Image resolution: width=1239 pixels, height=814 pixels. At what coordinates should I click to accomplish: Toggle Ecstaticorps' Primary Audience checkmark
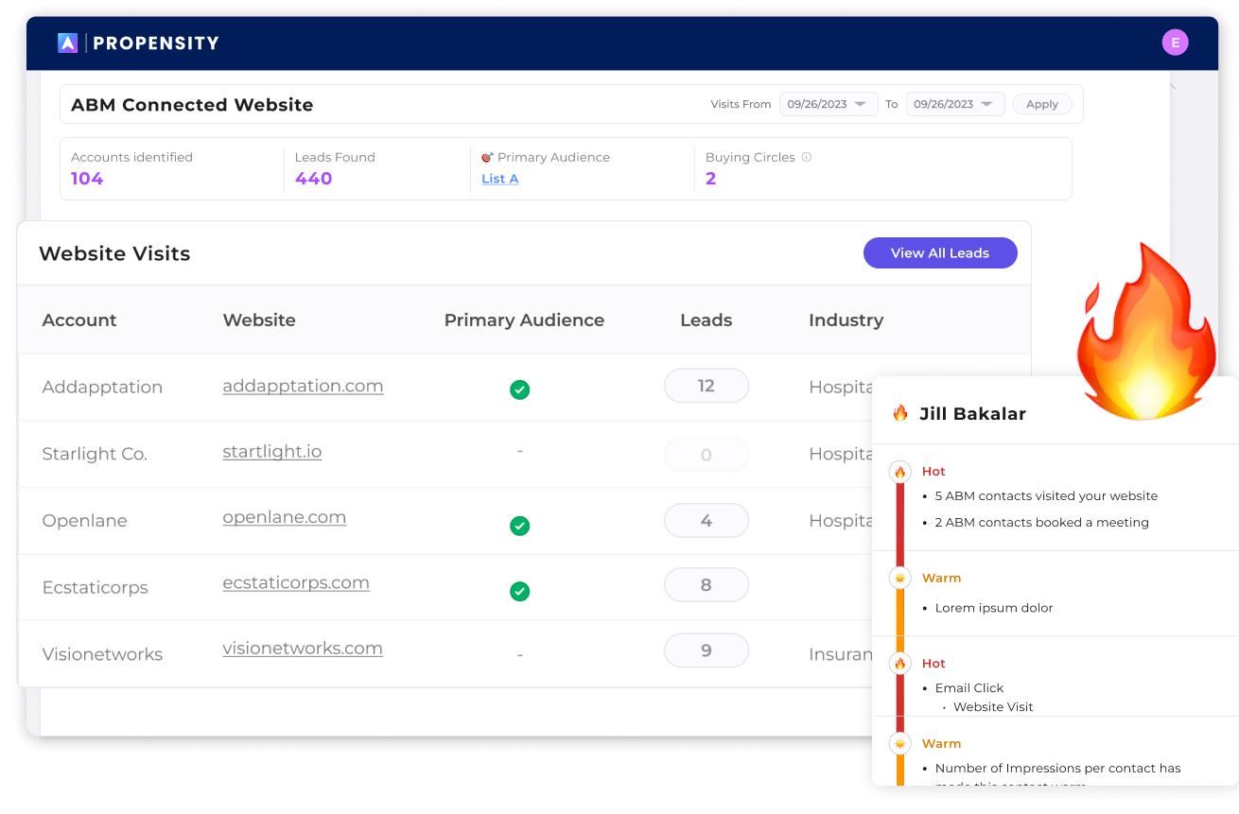(519, 592)
